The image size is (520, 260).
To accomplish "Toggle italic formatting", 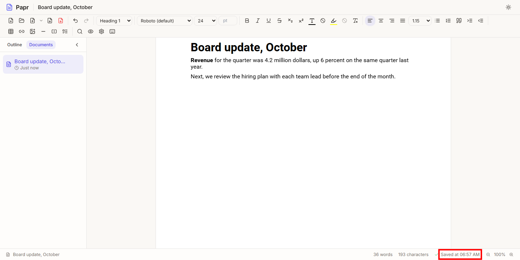I will tap(258, 21).
